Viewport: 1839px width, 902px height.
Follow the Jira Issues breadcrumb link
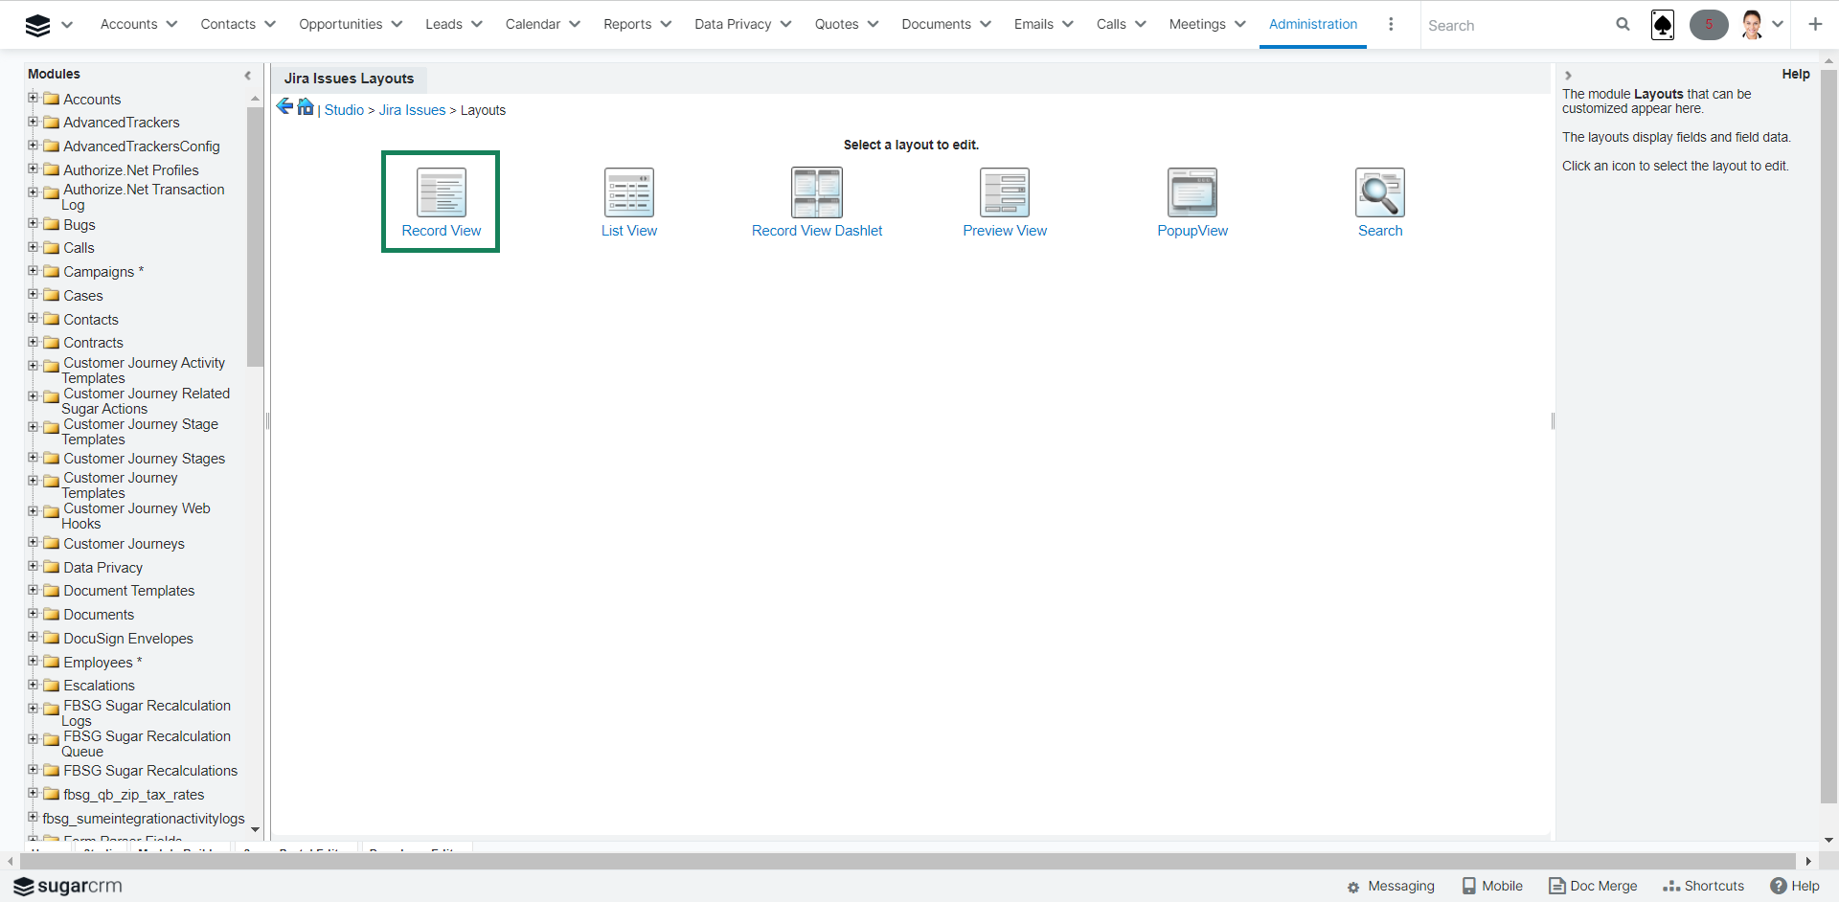(x=412, y=110)
